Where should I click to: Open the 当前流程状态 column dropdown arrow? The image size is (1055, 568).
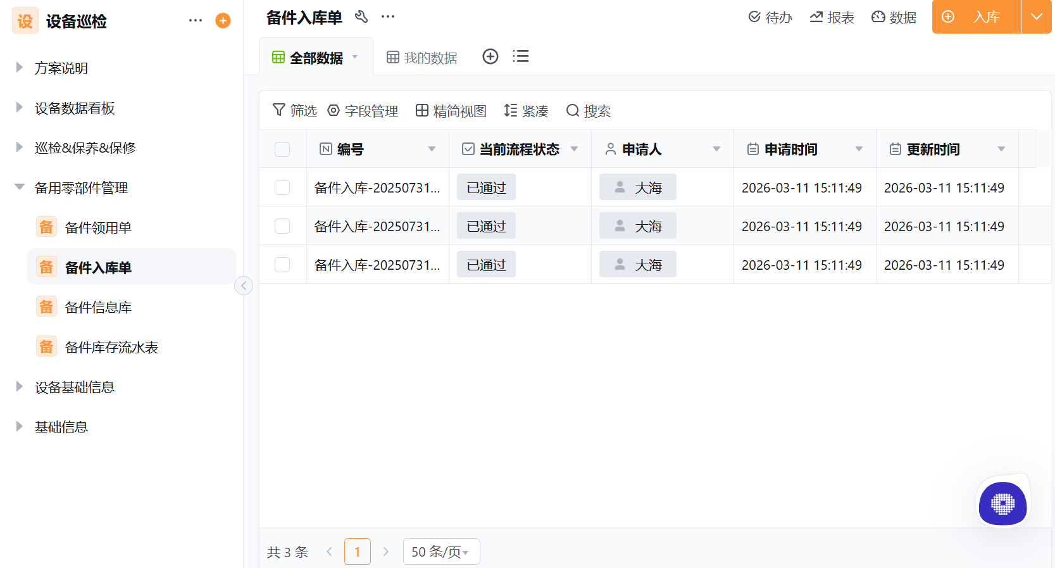[574, 149]
